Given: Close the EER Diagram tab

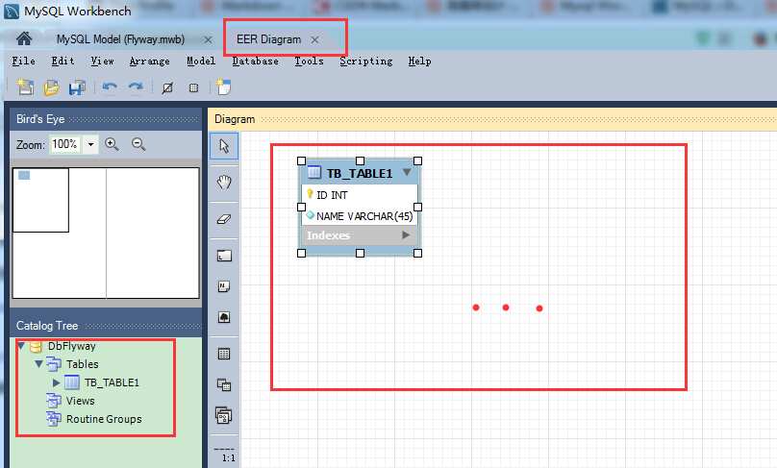Looking at the screenshot, I should 314,39.
